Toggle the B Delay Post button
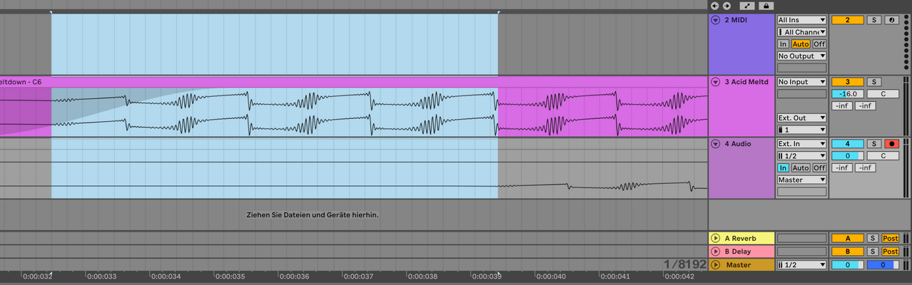912x285 pixels. click(x=890, y=252)
